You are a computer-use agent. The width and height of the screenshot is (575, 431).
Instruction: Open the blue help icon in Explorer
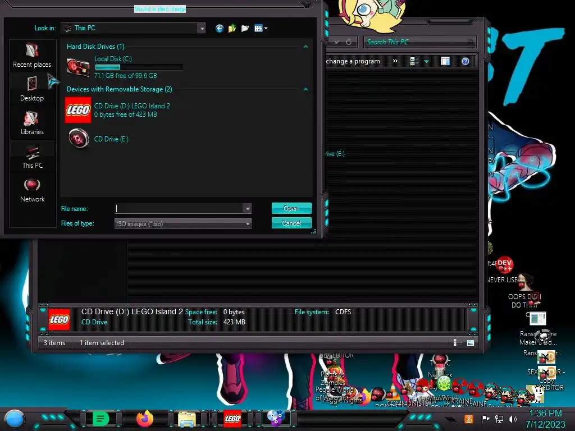click(x=466, y=61)
